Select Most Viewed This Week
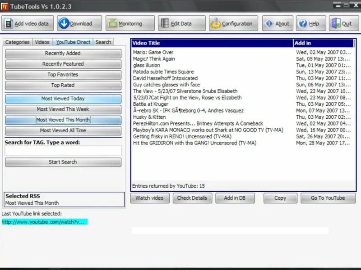The width and height of the screenshot is (361, 270). (63, 109)
